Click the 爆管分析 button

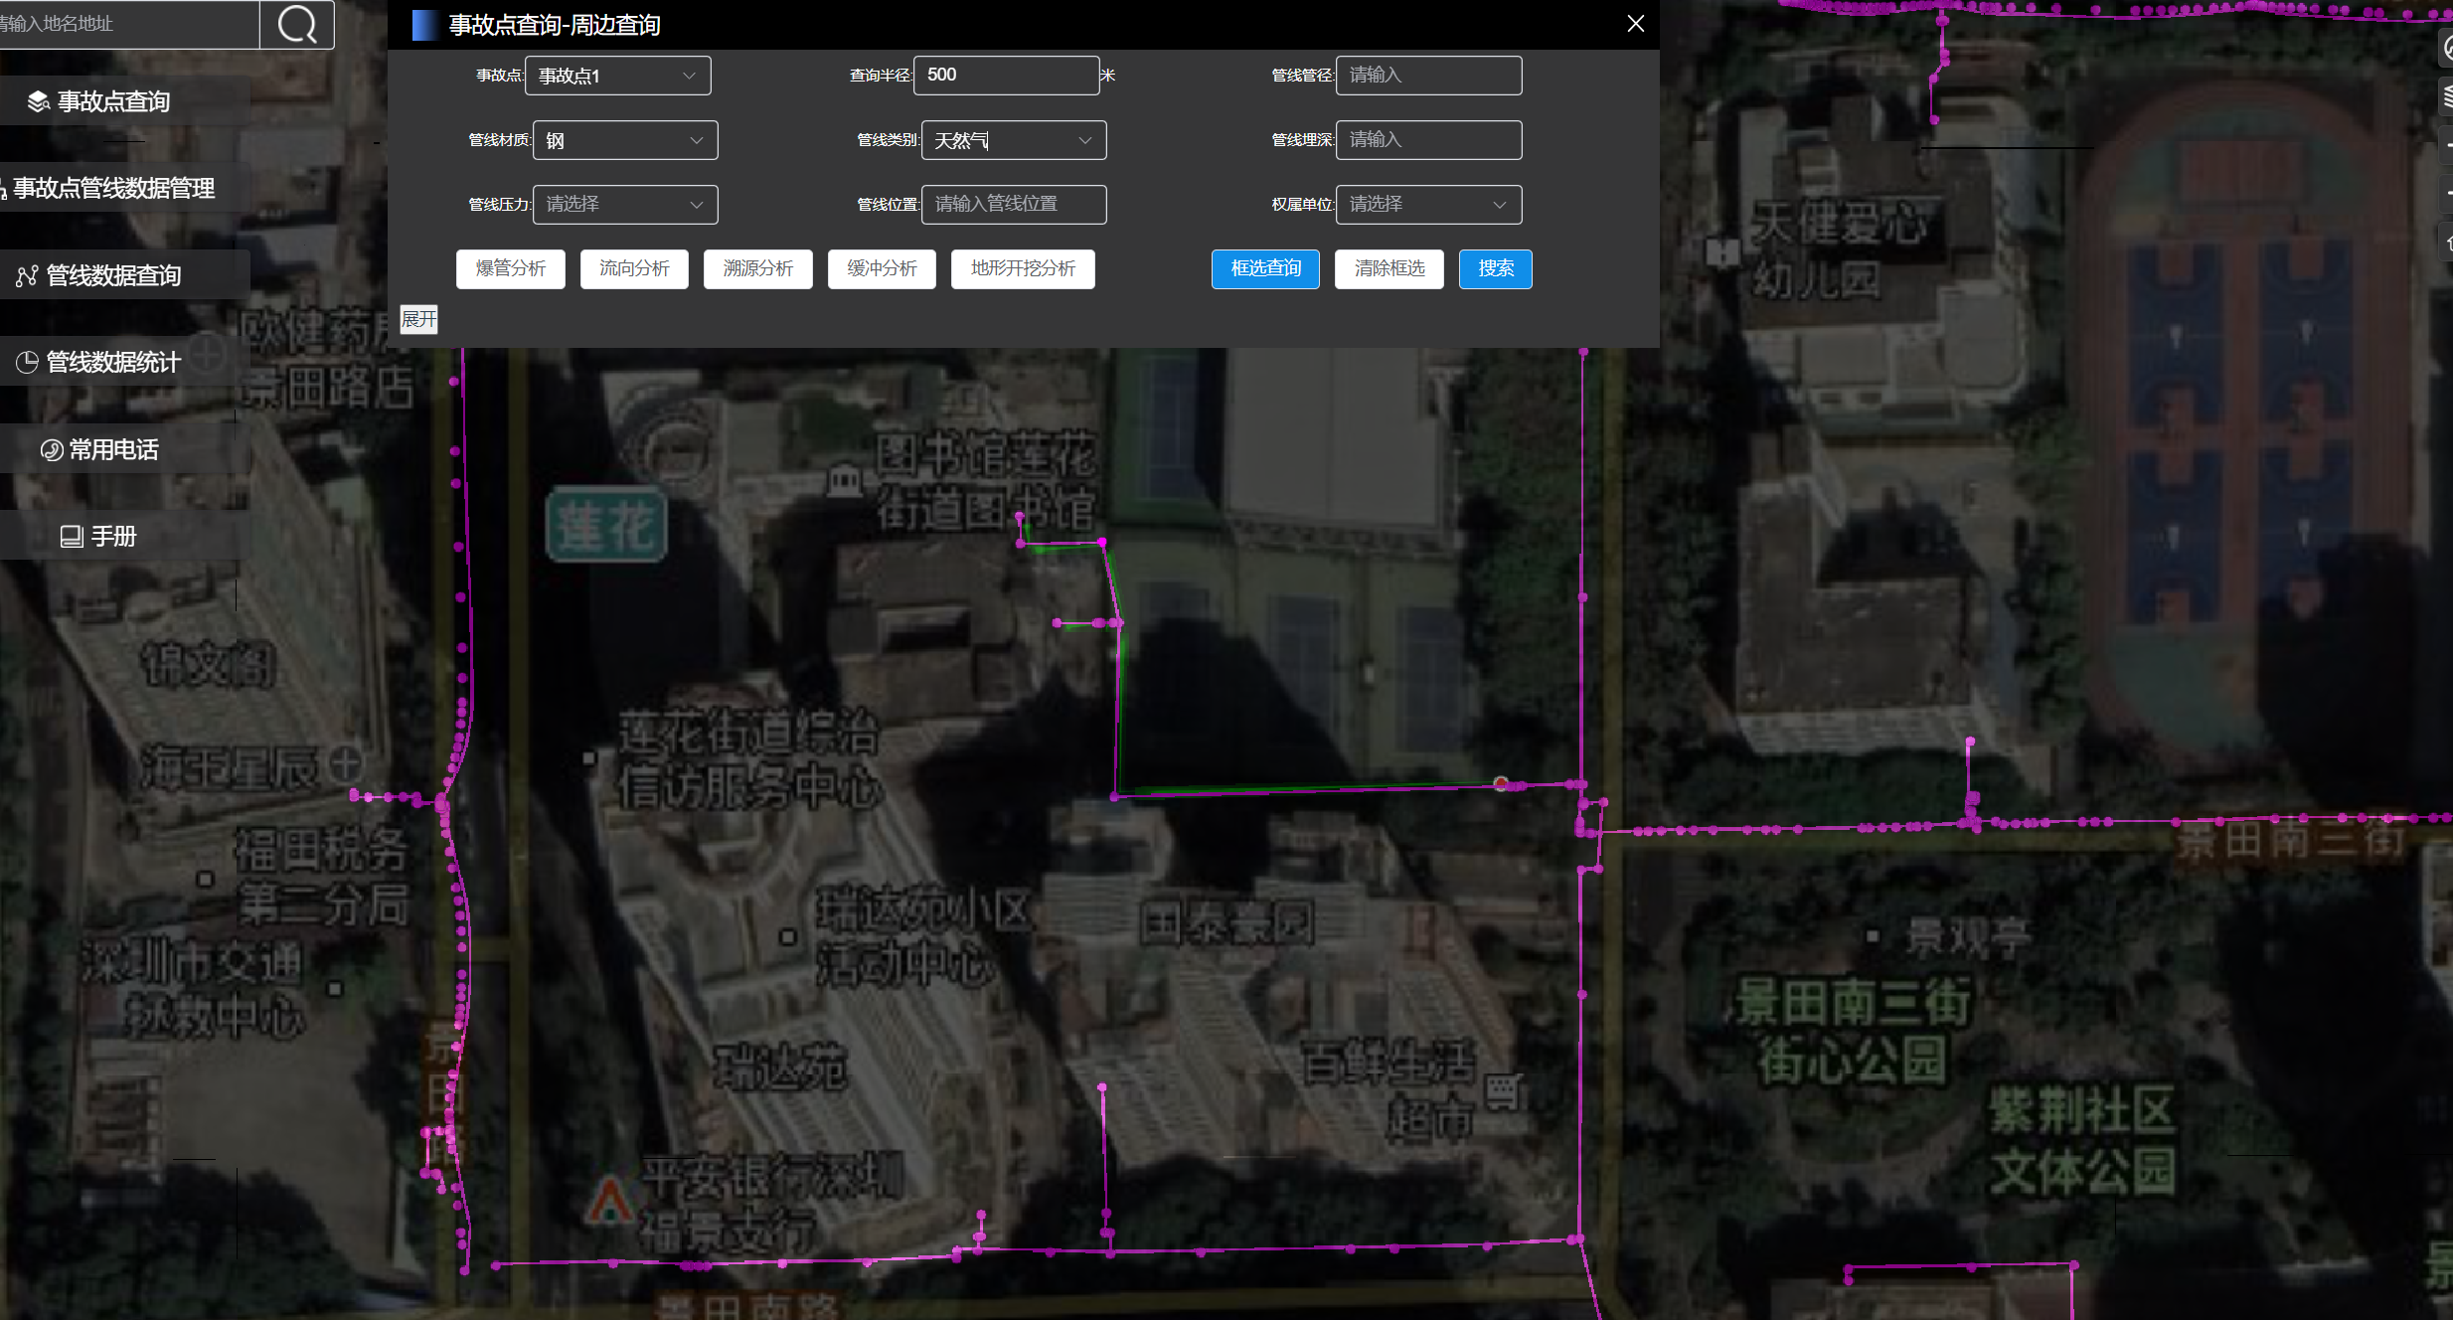[510, 268]
